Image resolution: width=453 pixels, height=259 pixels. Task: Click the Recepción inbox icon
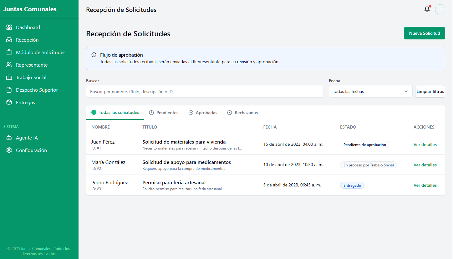pyautogui.click(x=9, y=40)
